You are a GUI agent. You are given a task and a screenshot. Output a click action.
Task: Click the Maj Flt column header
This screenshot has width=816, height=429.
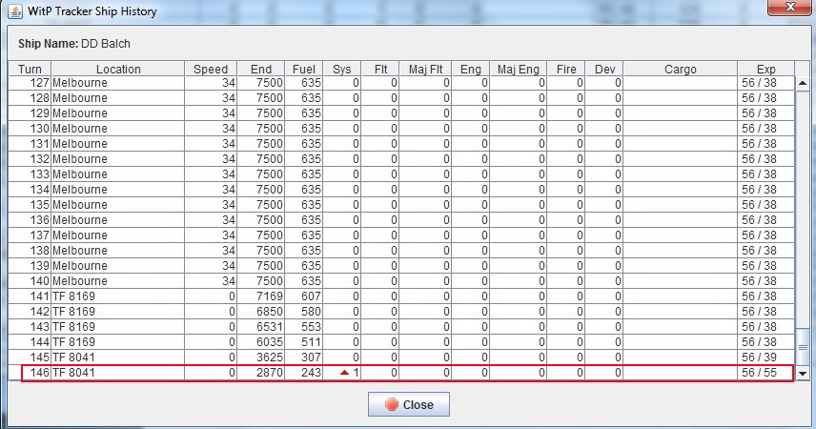point(425,69)
